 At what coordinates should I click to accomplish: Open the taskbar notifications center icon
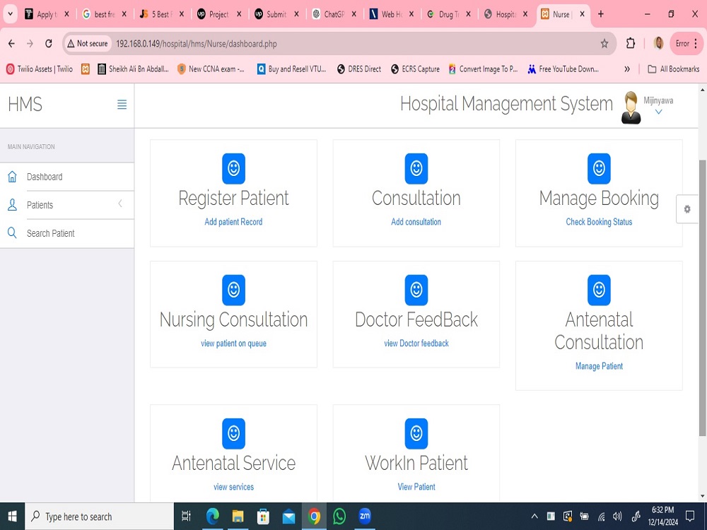click(x=689, y=516)
